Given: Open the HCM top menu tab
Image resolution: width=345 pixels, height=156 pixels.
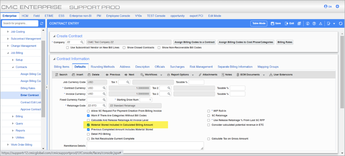Looking at the screenshot, I should (25, 16).
